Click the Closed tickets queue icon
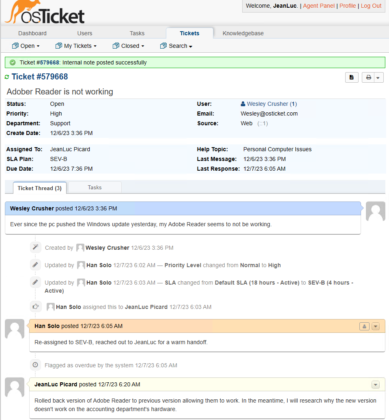Screen dimensions: 389x420 pyautogui.click(x=116, y=46)
